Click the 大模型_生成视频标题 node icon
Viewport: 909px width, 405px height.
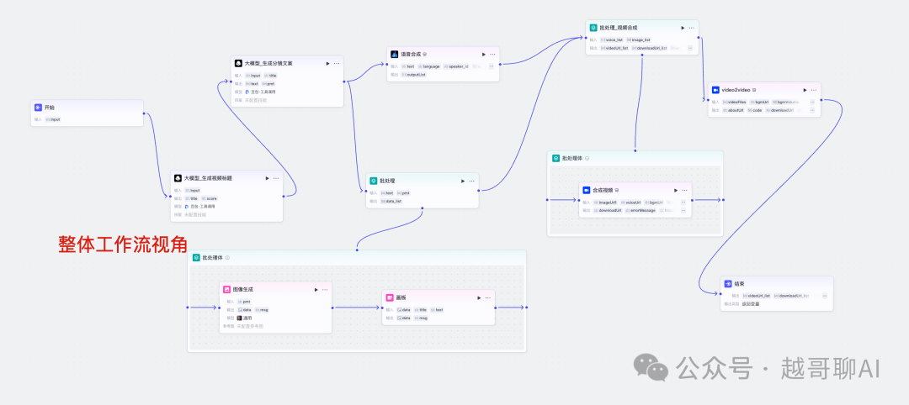click(178, 178)
